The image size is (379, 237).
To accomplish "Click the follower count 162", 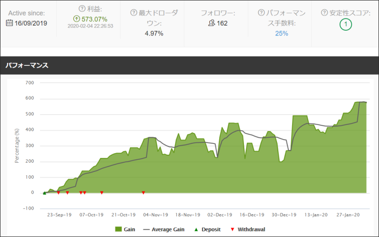I will coord(222,23).
